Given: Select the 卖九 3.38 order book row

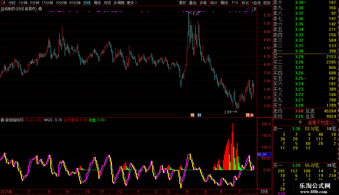Looking at the screenshot, I should point(304,8).
